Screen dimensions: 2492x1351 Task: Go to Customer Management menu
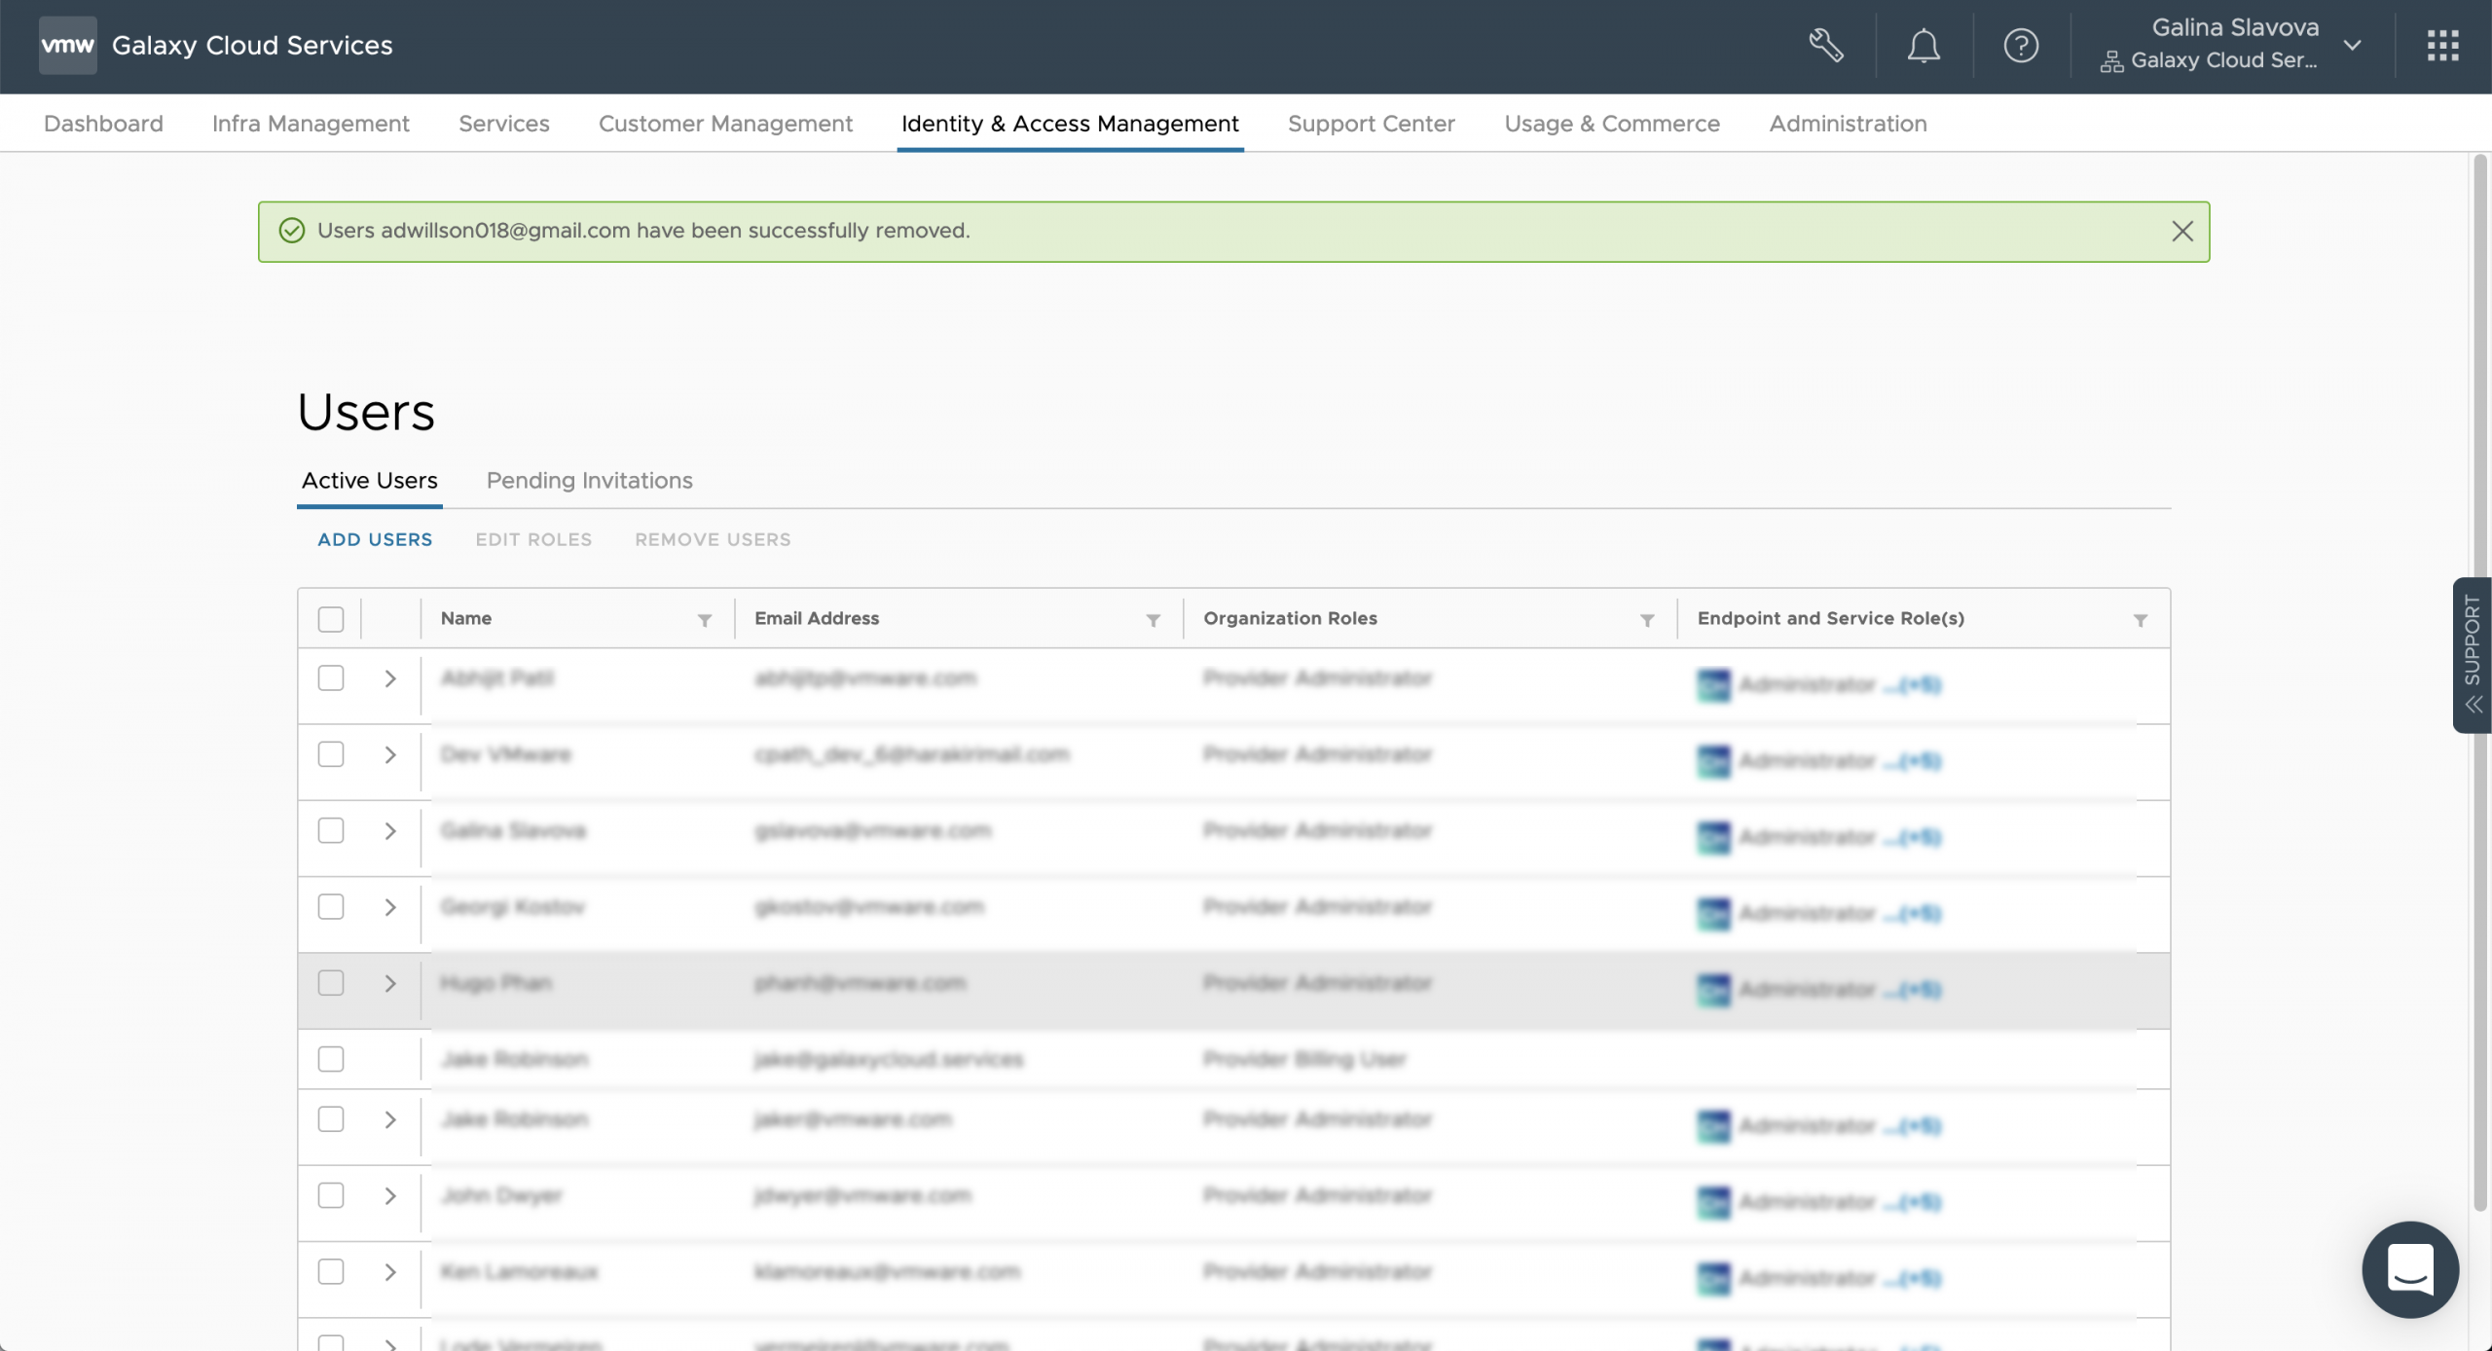pos(725,124)
